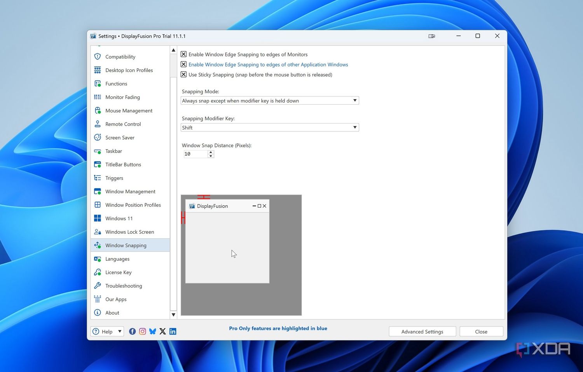Disable Window Edge Snapping to edges of Monitors
Screen dimensions: 583x372
pos(183,54)
